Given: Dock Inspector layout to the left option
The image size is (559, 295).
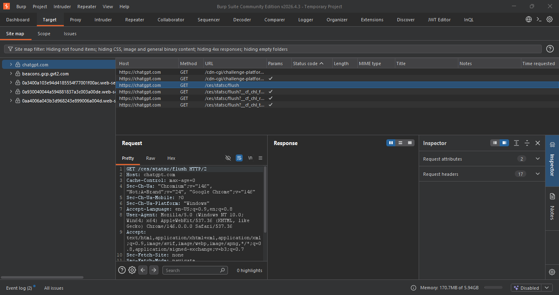Looking at the screenshot, I should 495,143.
